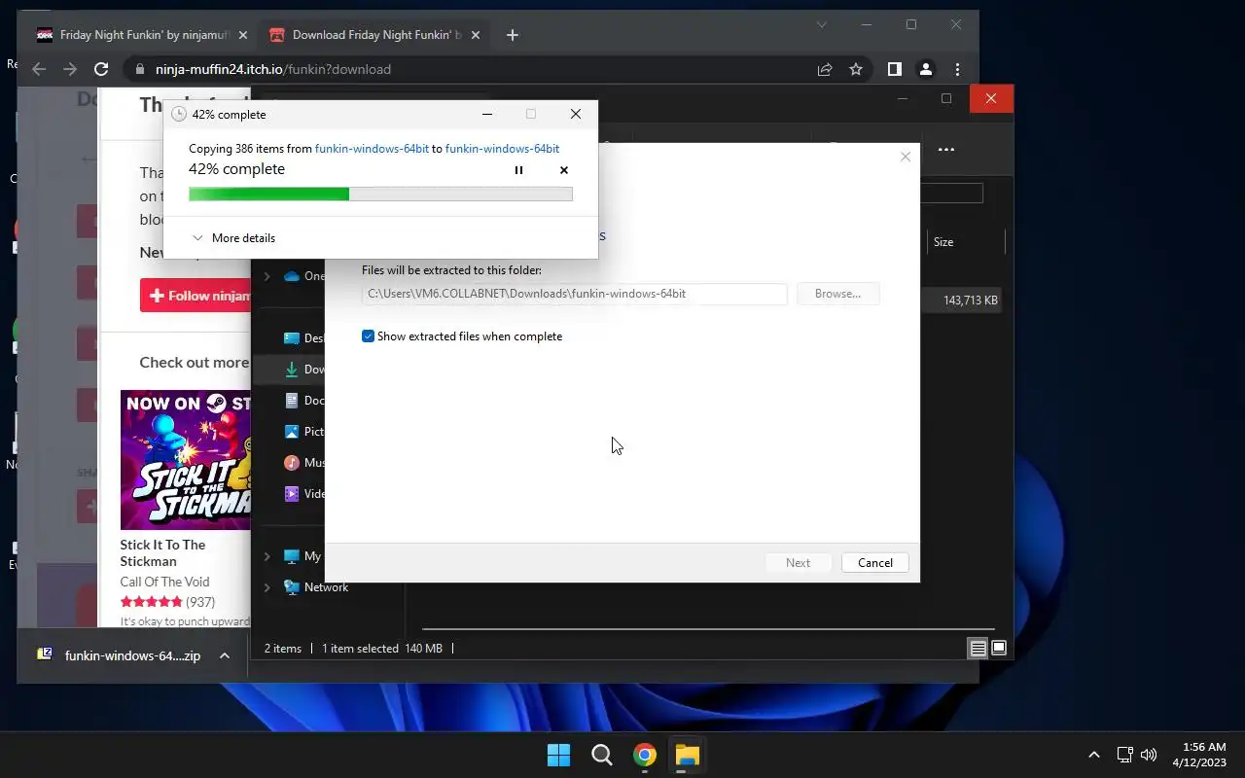This screenshot has height=778, width=1245.
Task: Open Music folder in Explorer sidebar
Action: click(303, 463)
